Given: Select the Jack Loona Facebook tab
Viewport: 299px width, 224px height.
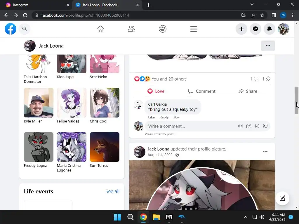Looking at the screenshot, I should 107,5.
